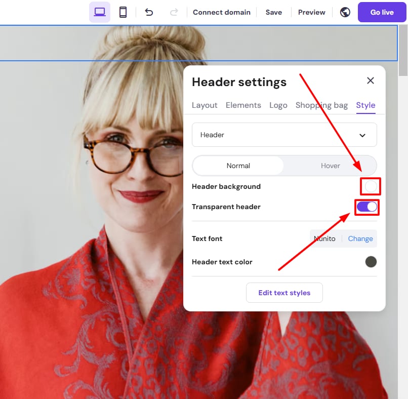The image size is (408, 399).
Task: Open the Shopping bag tab
Action: coord(321,105)
